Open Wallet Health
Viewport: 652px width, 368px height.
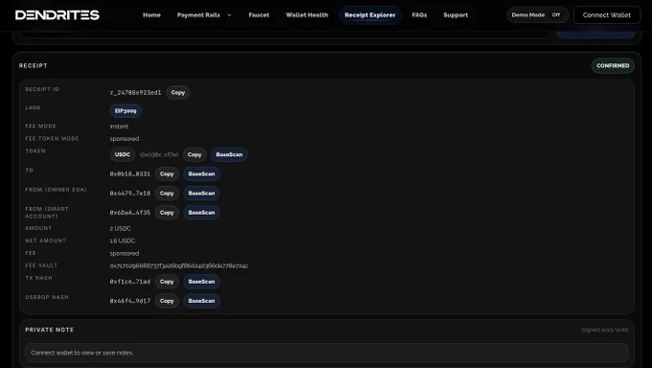(x=307, y=15)
